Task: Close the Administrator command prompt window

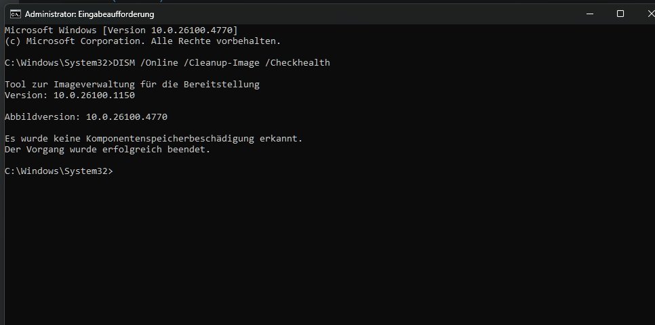Action: tap(650, 14)
